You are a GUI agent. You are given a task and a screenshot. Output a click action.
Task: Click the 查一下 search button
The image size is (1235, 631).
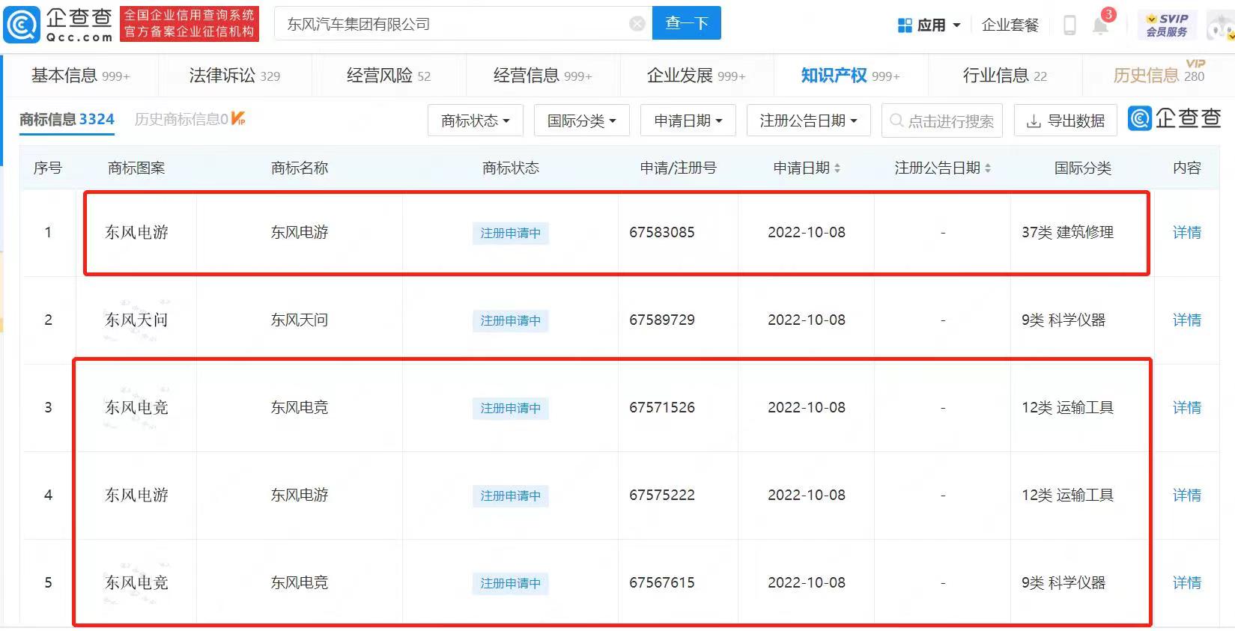pos(687,23)
